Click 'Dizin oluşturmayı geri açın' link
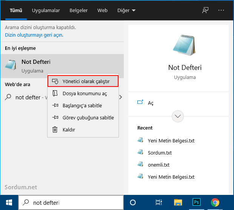Viewport: 234px width, 210px height. coord(34,35)
